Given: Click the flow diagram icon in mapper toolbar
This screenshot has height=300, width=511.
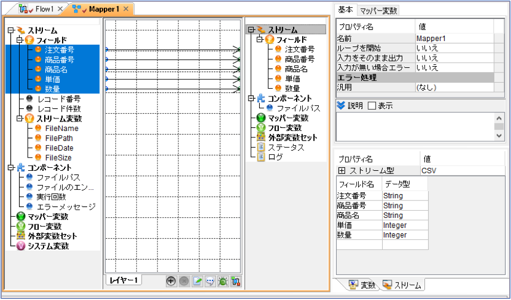Looking at the screenshot, I should pos(236,281).
